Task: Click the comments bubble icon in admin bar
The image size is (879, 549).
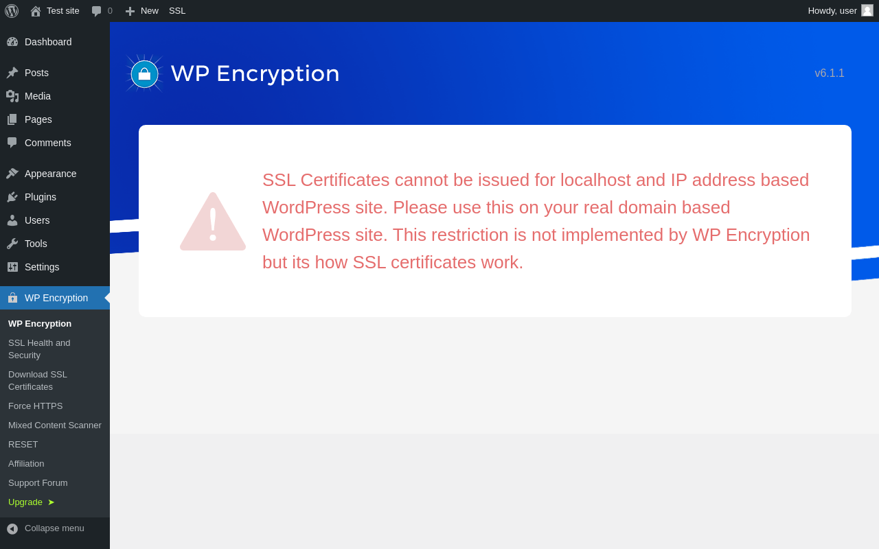Action: tap(96, 11)
